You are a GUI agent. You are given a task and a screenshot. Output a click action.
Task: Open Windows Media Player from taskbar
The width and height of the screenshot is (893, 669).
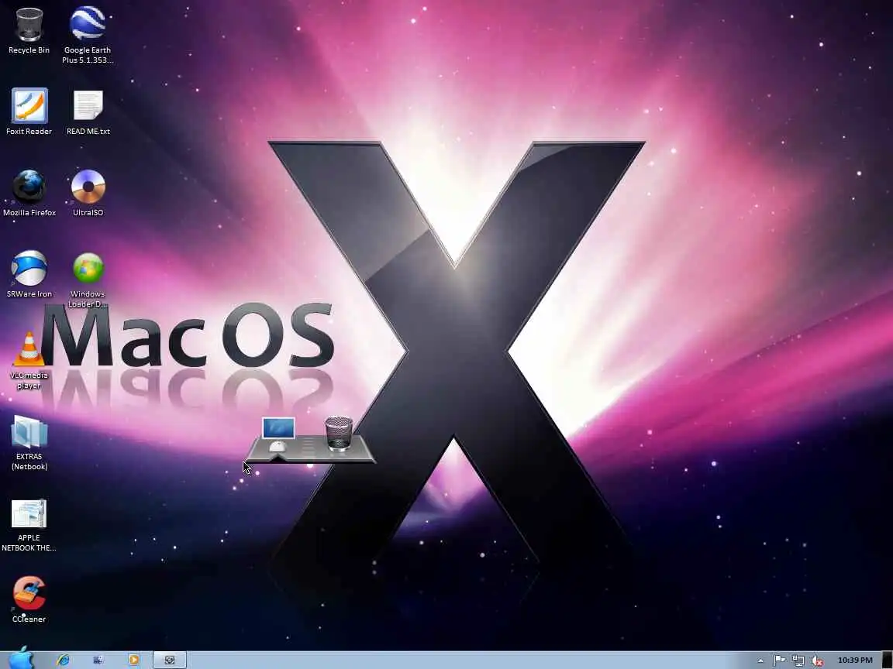(134, 660)
